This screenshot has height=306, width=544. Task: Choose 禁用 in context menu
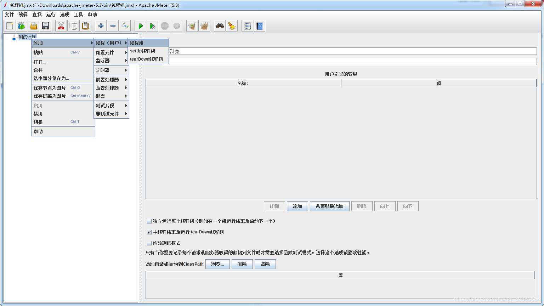tap(63, 114)
